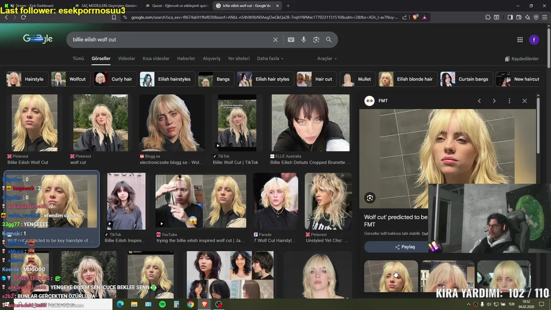Image resolution: width=551 pixels, height=310 pixels.
Task: Open Brave Wallet icon
Action: click(519, 17)
